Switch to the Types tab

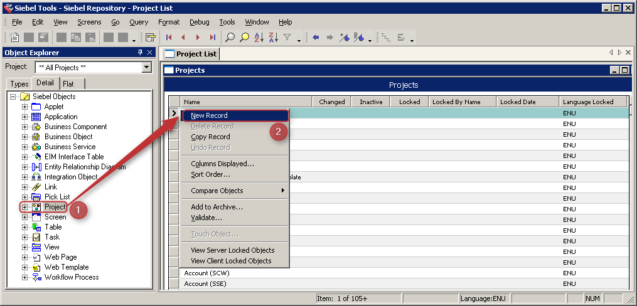[19, 83]
